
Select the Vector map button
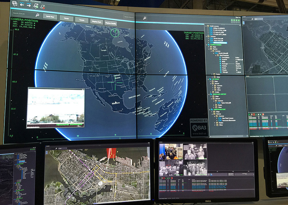(x=66, y=18)
